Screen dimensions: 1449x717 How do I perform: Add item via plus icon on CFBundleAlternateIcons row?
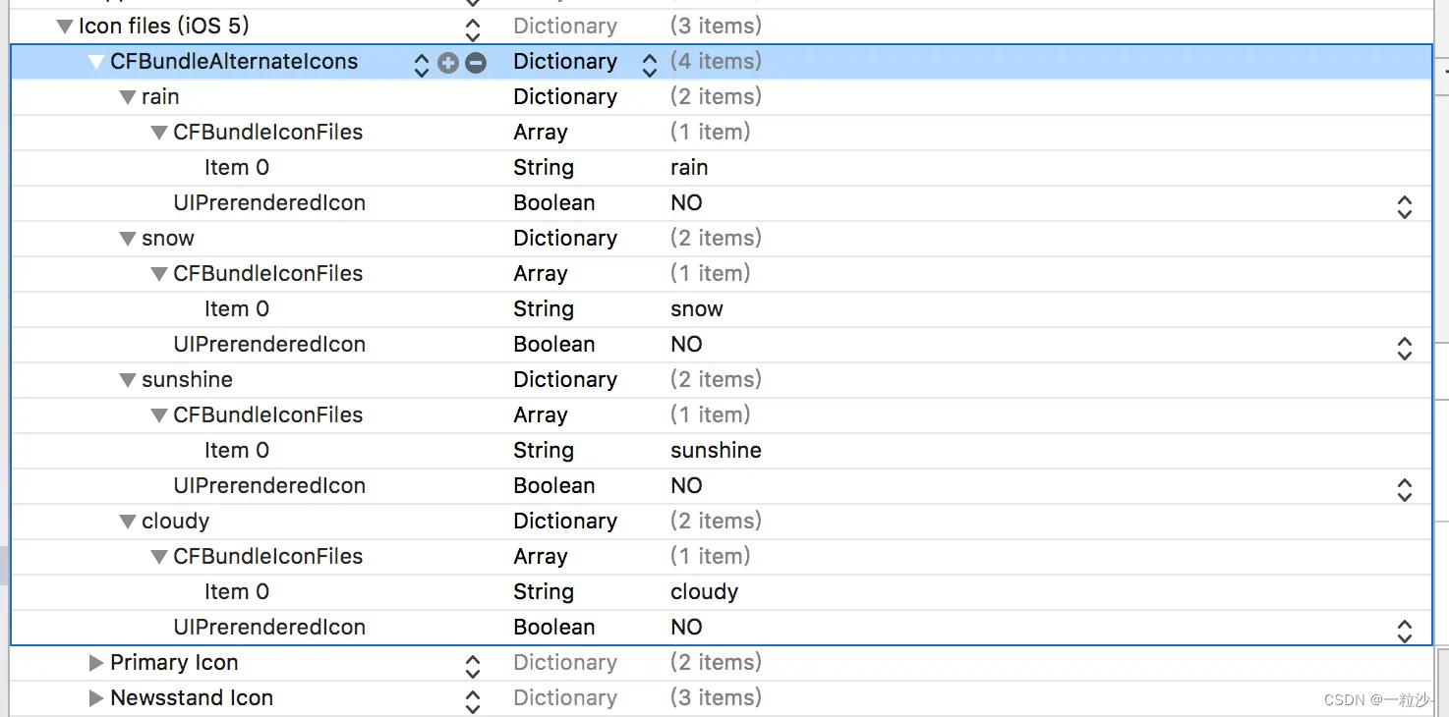coord(448,63)
